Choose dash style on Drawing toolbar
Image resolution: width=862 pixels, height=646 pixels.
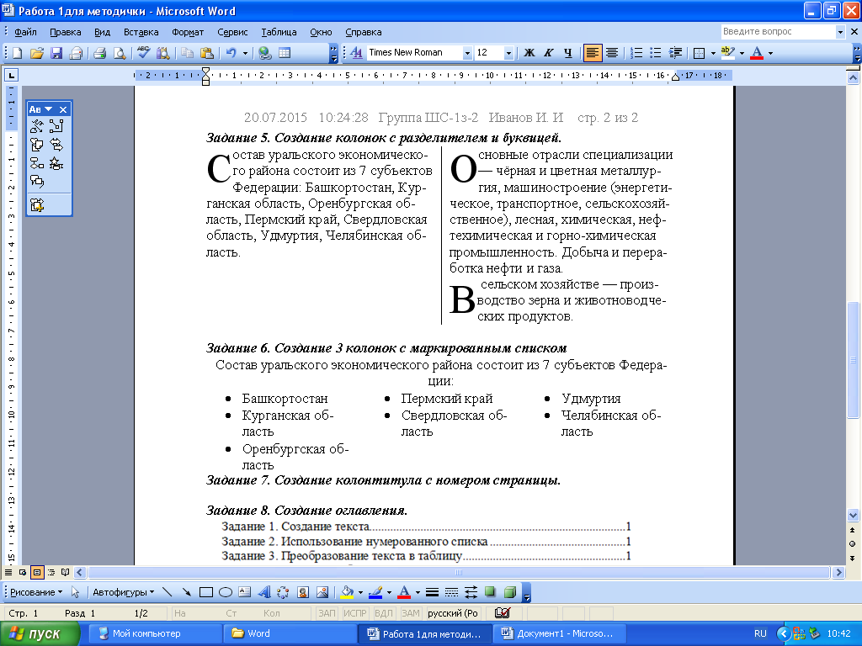click(x=451, y=592)
